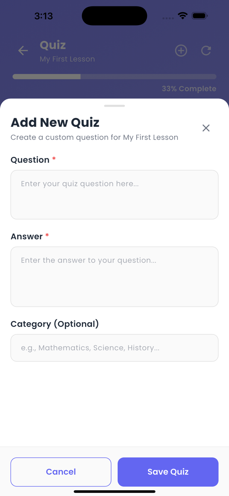229x496 pixels.
Task: Tap the home indicator bar
Action: click(x=114, y=491)
